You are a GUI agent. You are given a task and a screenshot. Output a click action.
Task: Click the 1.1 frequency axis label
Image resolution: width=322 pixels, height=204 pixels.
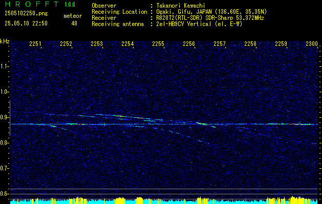coord(4,66)
